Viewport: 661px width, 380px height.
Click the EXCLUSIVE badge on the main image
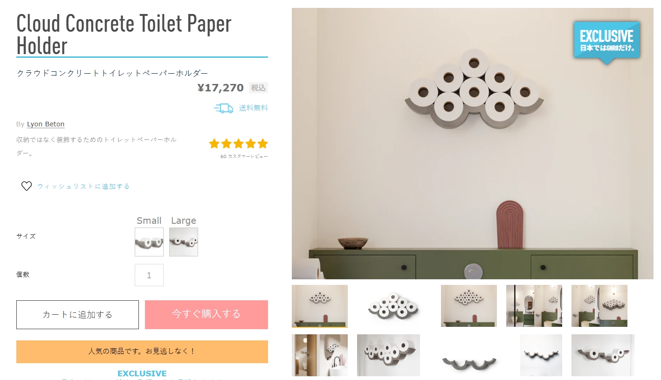[606, 42]
